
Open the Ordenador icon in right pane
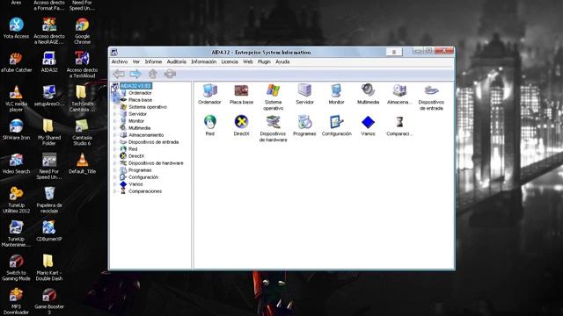click(209, 90)
